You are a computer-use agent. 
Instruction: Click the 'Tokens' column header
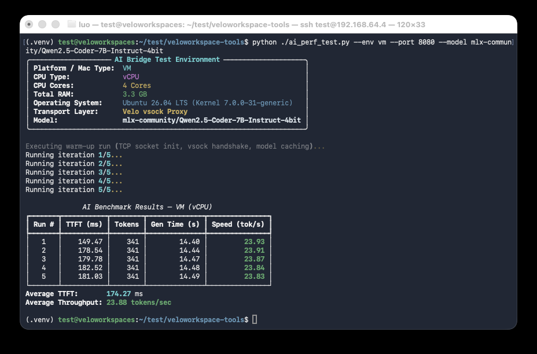(127, 224)
